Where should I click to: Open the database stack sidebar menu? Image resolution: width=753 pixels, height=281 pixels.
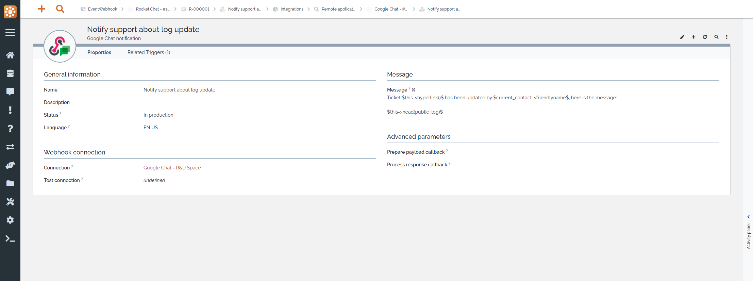(10, 73)
